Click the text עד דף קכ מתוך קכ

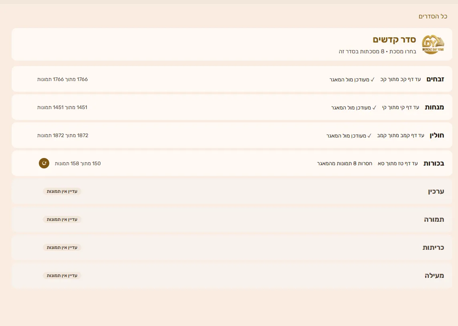(400, 79)
